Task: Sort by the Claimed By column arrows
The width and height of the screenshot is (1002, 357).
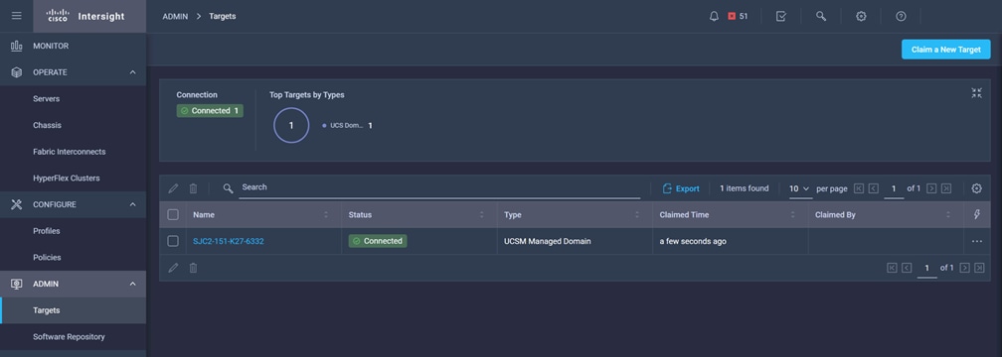Action: click(948, 215)
